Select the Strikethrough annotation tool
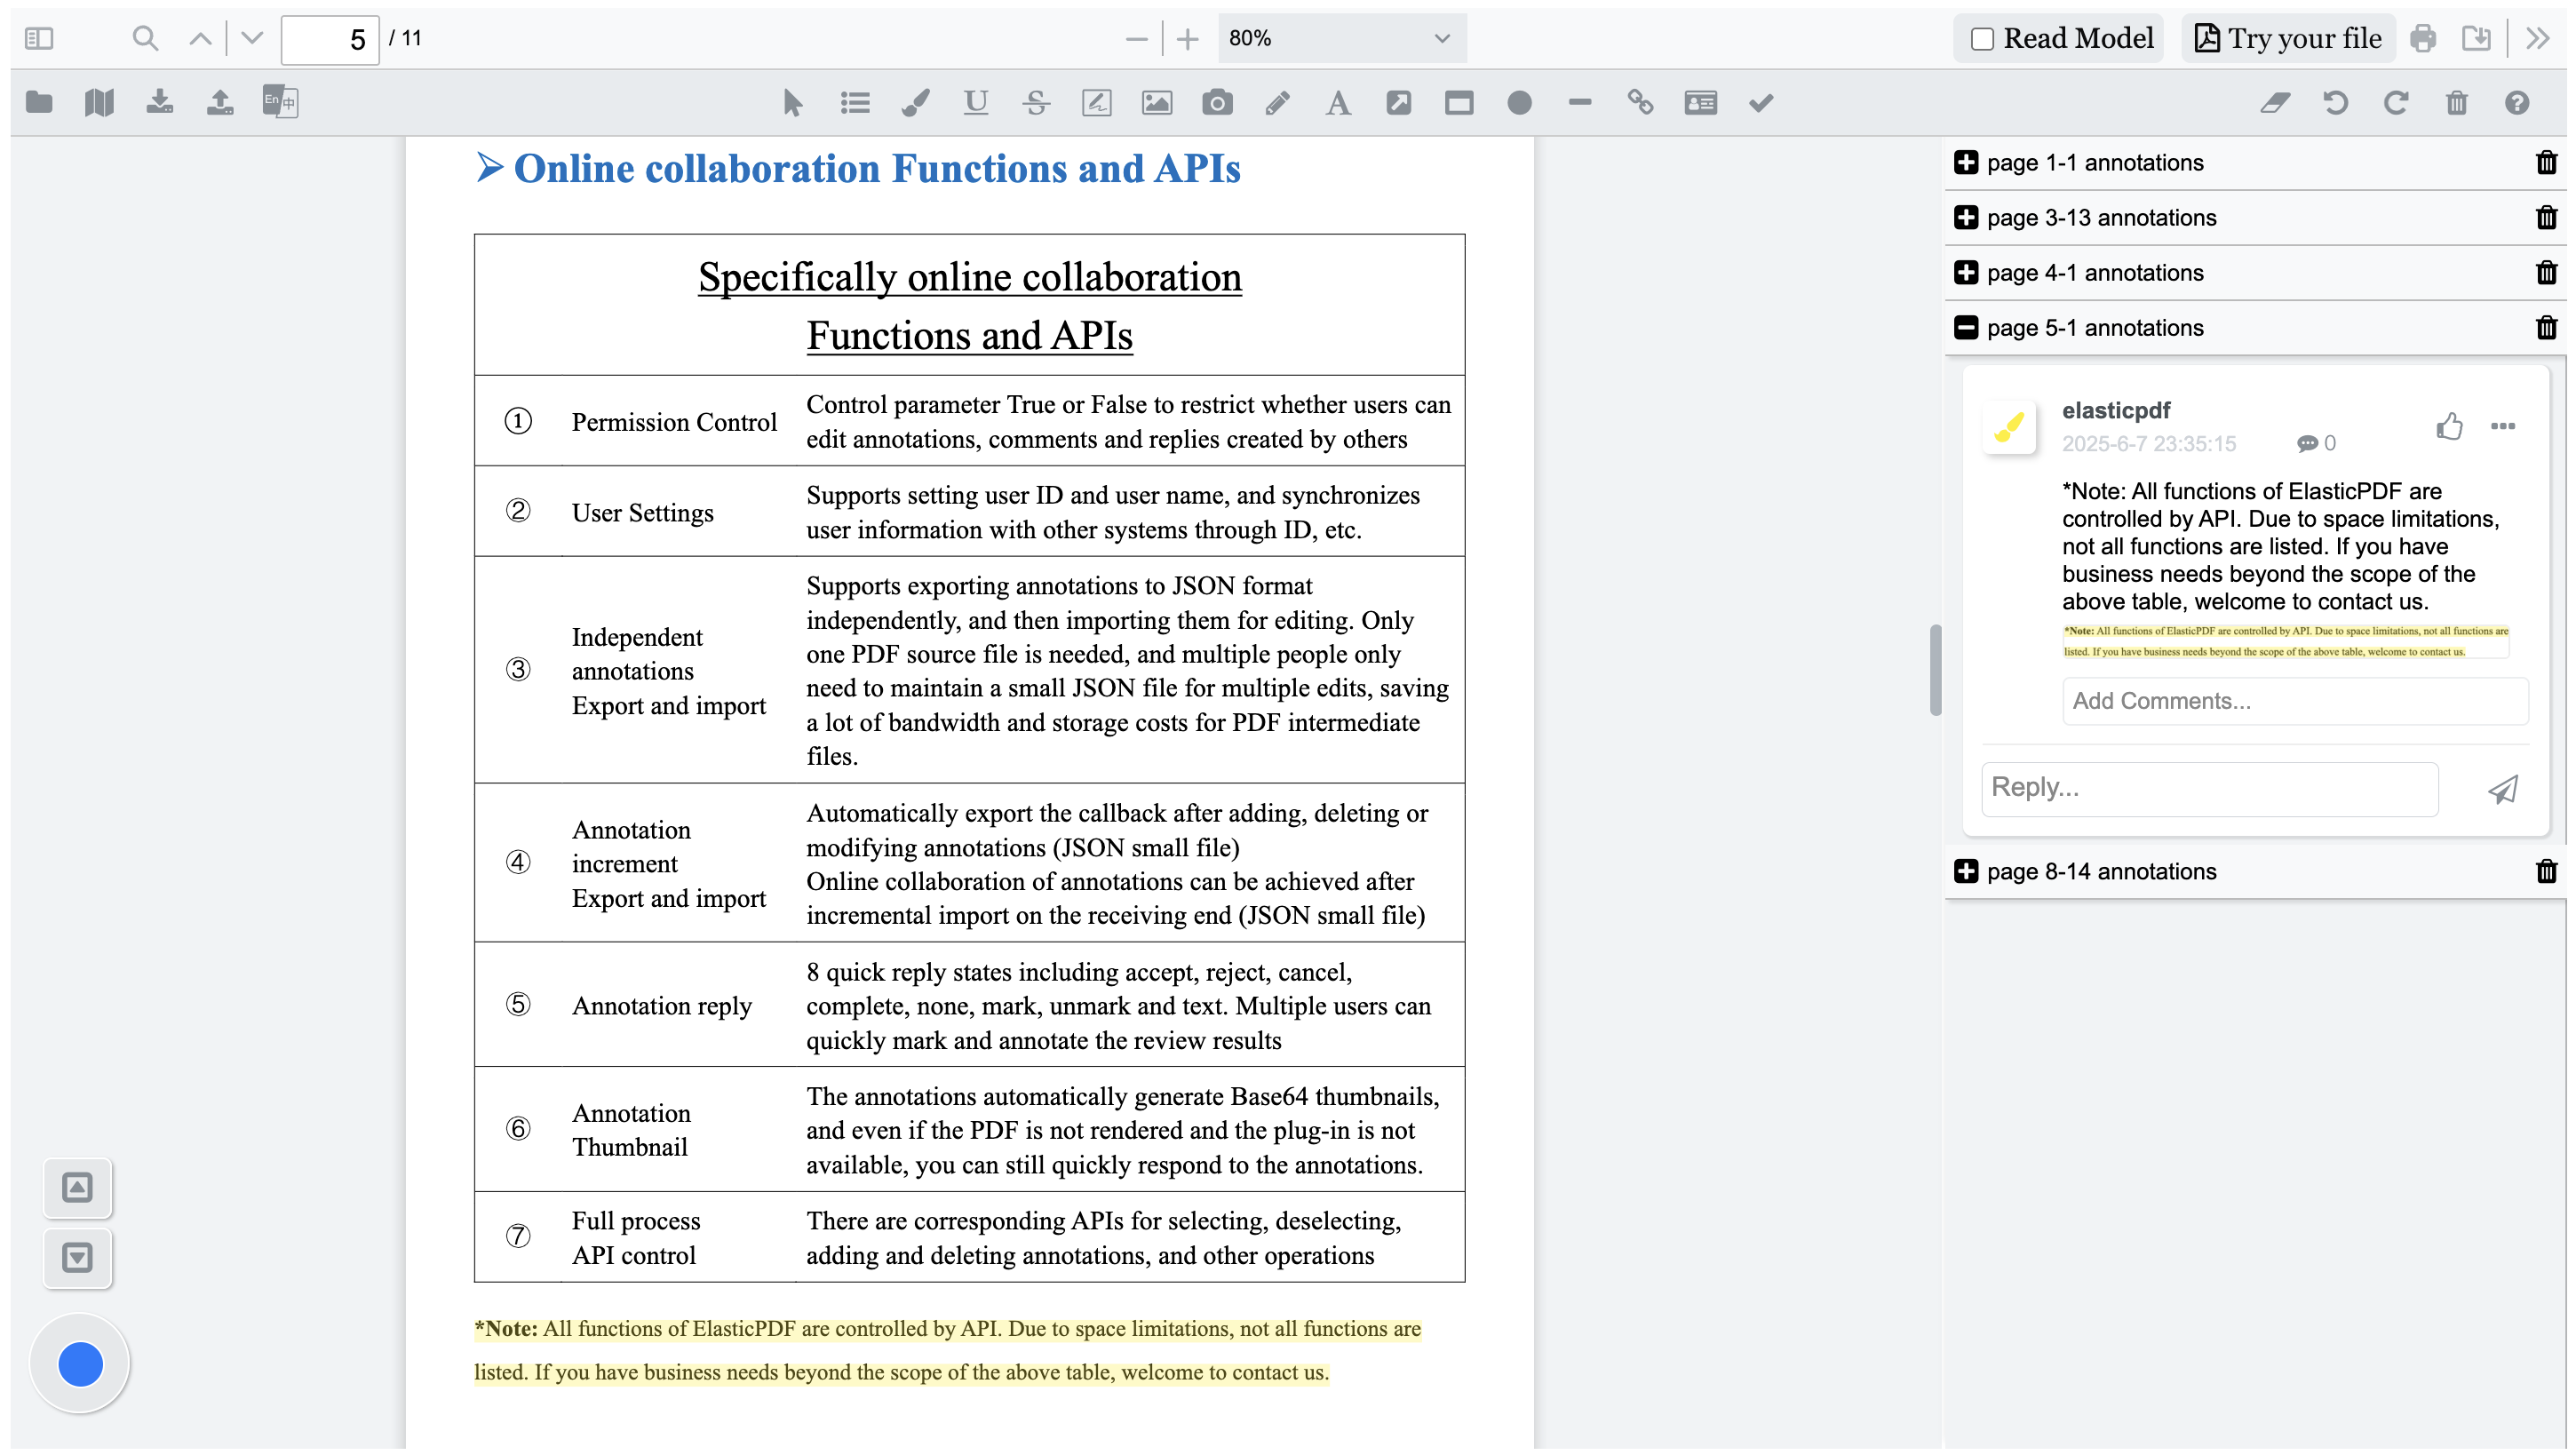This screenshot has height=1455, width=2576. (1036, 102)
